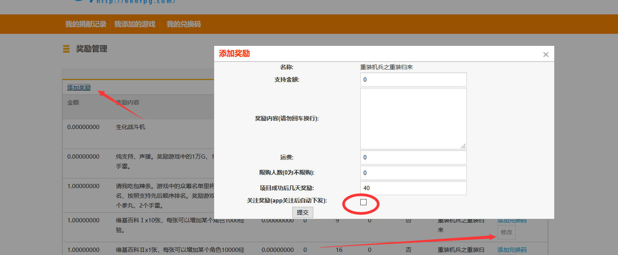The image size is (618, 255).
Task: Click the 添加奖励 link above the table
Action: point(79,87)
